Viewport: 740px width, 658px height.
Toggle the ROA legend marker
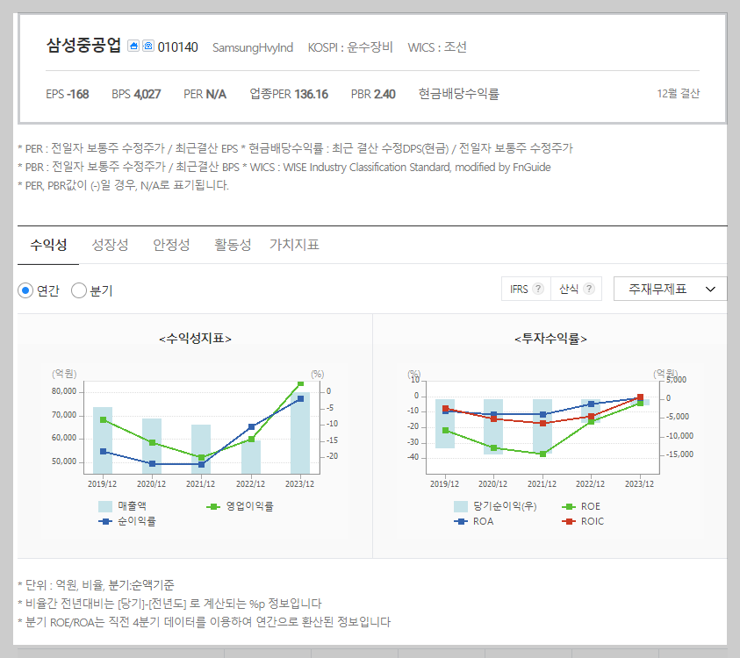click(x=461, y=522)
